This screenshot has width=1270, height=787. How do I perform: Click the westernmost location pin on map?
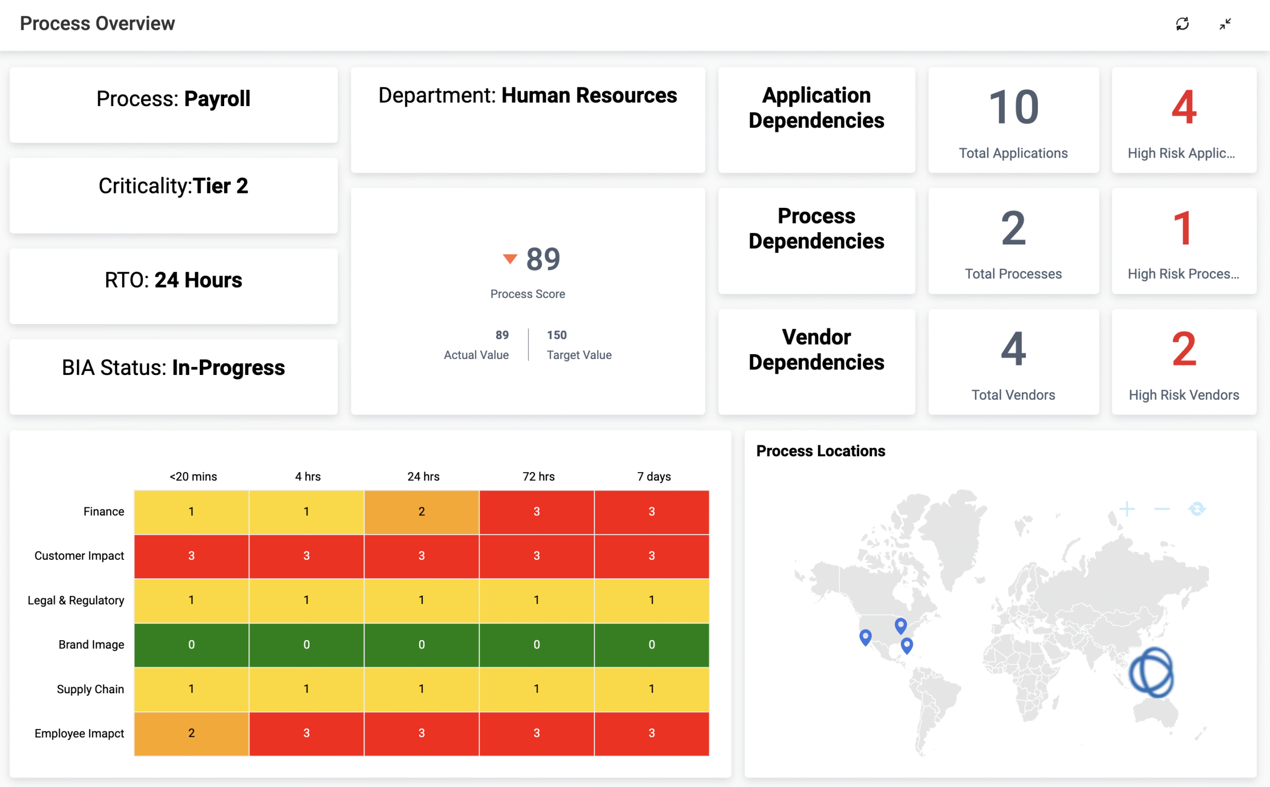pos(865,637)
